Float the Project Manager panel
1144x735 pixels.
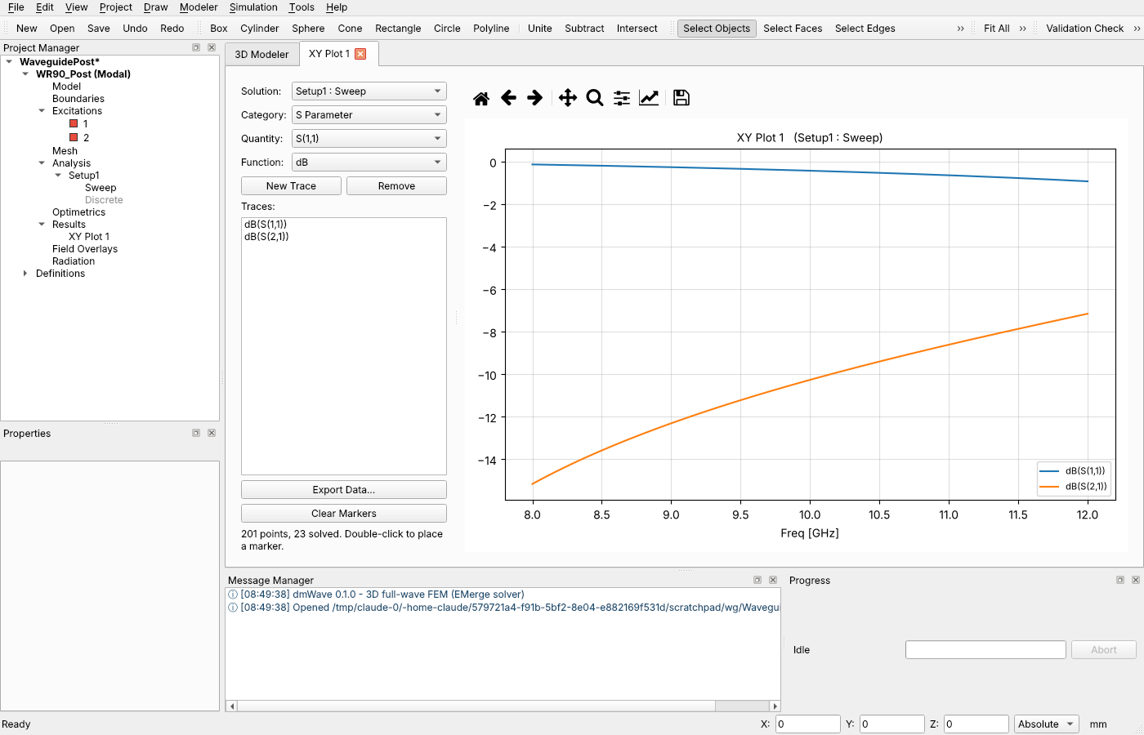(x=196, y=47)
